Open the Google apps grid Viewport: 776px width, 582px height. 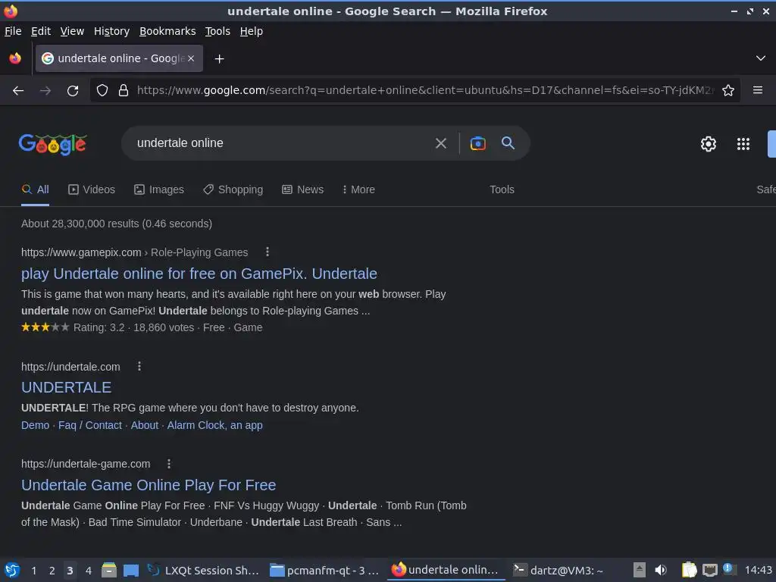click(743, 144)
